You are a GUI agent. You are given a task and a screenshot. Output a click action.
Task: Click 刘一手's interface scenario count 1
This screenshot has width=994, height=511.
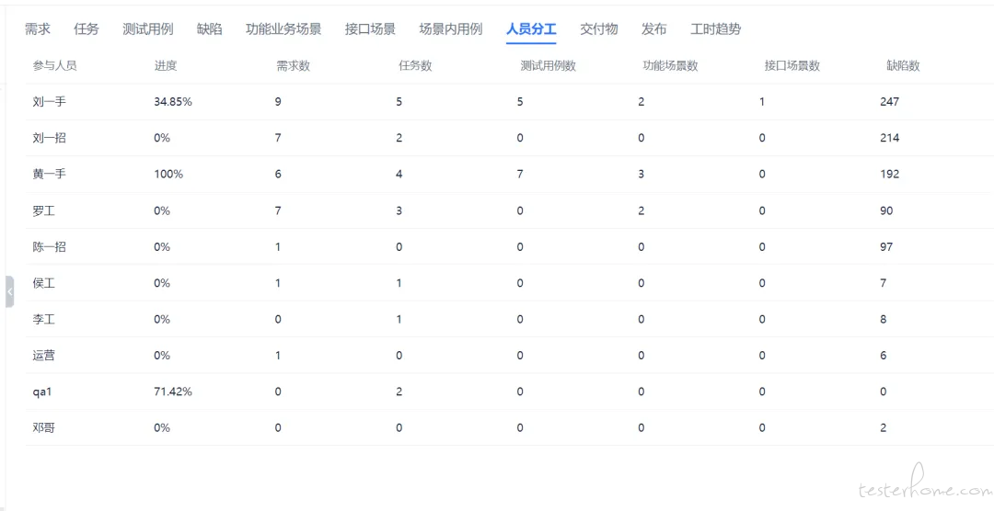coord(762,102)
